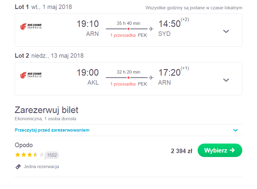The width and height of the screenshot is (257, 189).
Task: Expand Lot 2 flight details with the chevron
Action: tap(226, 80)
